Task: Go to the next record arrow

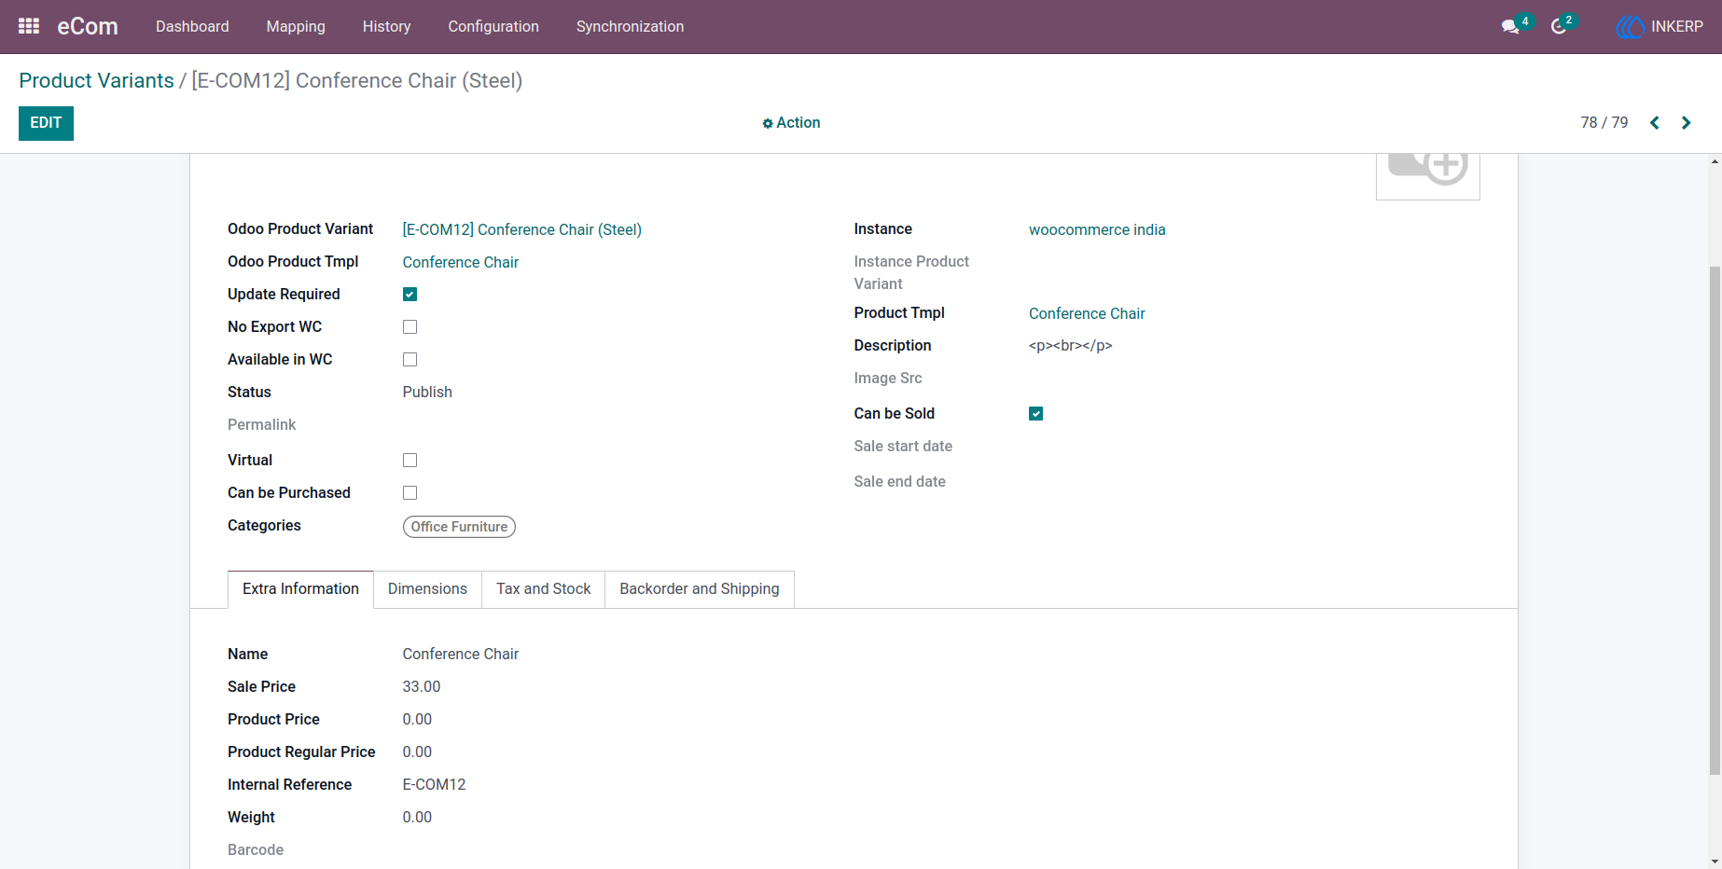Action: [x=1686, y=123]
